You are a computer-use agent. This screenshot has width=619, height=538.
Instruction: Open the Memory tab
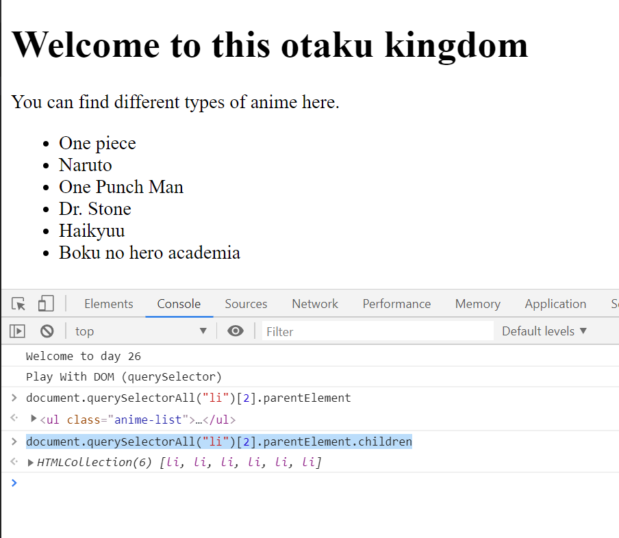[x=478, y=303]
